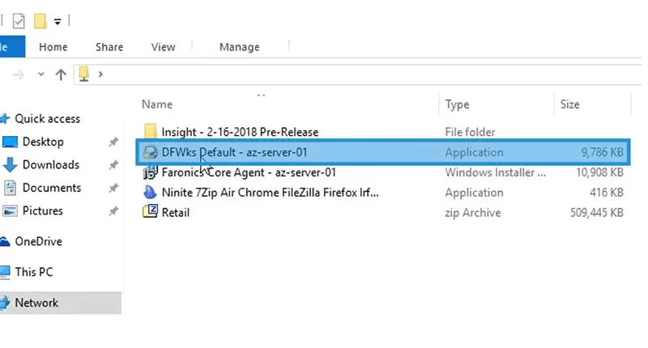Open the Home ribbon tab
The image size is (648, 348).
[x=53, y=47]
